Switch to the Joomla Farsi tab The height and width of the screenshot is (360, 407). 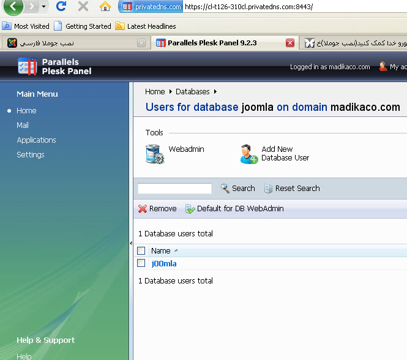pos(75,43)
